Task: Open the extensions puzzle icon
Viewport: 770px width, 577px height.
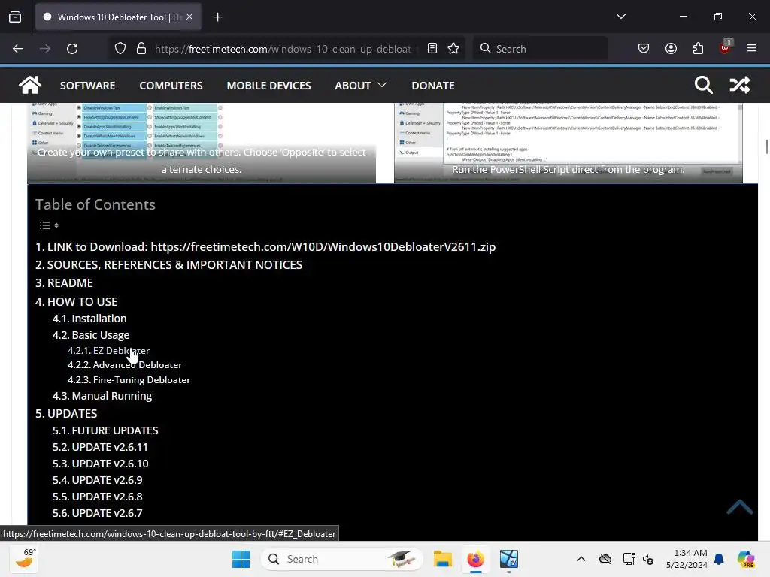Action: pyautogui.click(x=698, y=48)
